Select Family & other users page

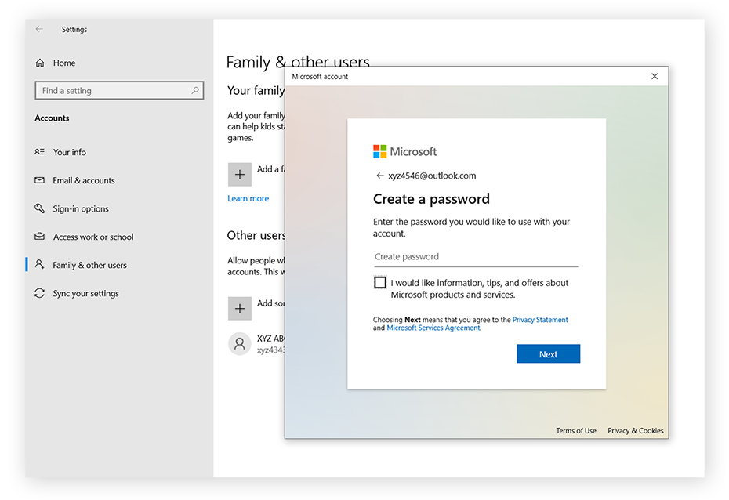coord(89,265)
